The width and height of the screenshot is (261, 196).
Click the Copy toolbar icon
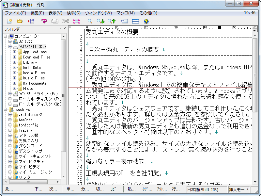click(54, 21)
